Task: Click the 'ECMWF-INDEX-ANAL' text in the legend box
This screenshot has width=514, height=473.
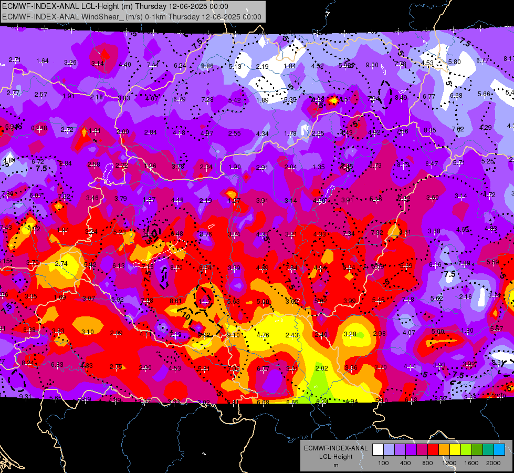Action: click(335, 448)
